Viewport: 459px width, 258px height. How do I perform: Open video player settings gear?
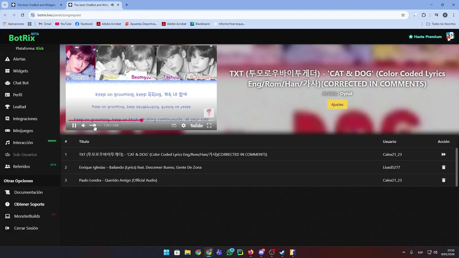184,125
